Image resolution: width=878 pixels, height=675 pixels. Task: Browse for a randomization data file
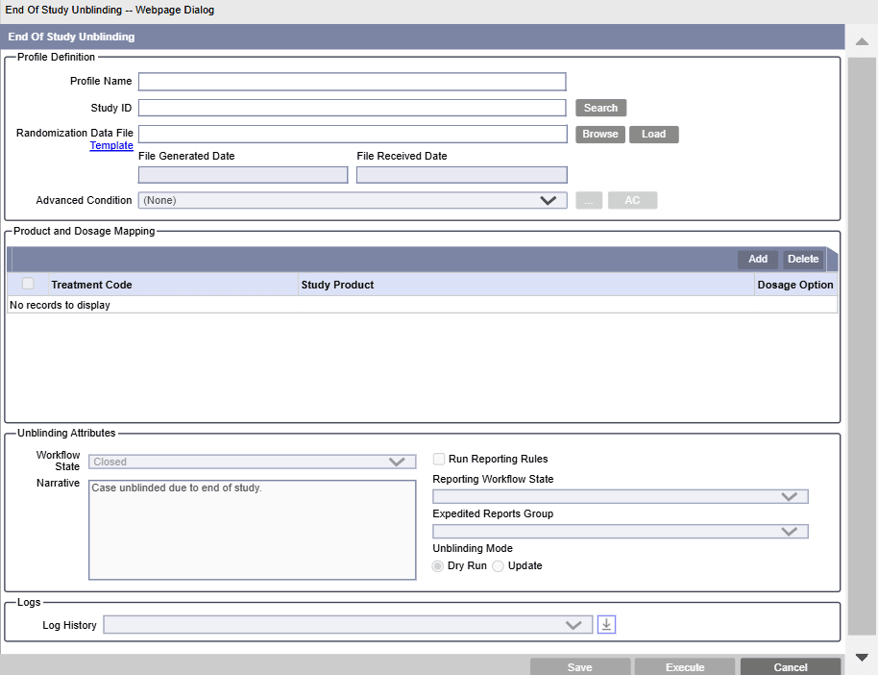tap(599, 134)
